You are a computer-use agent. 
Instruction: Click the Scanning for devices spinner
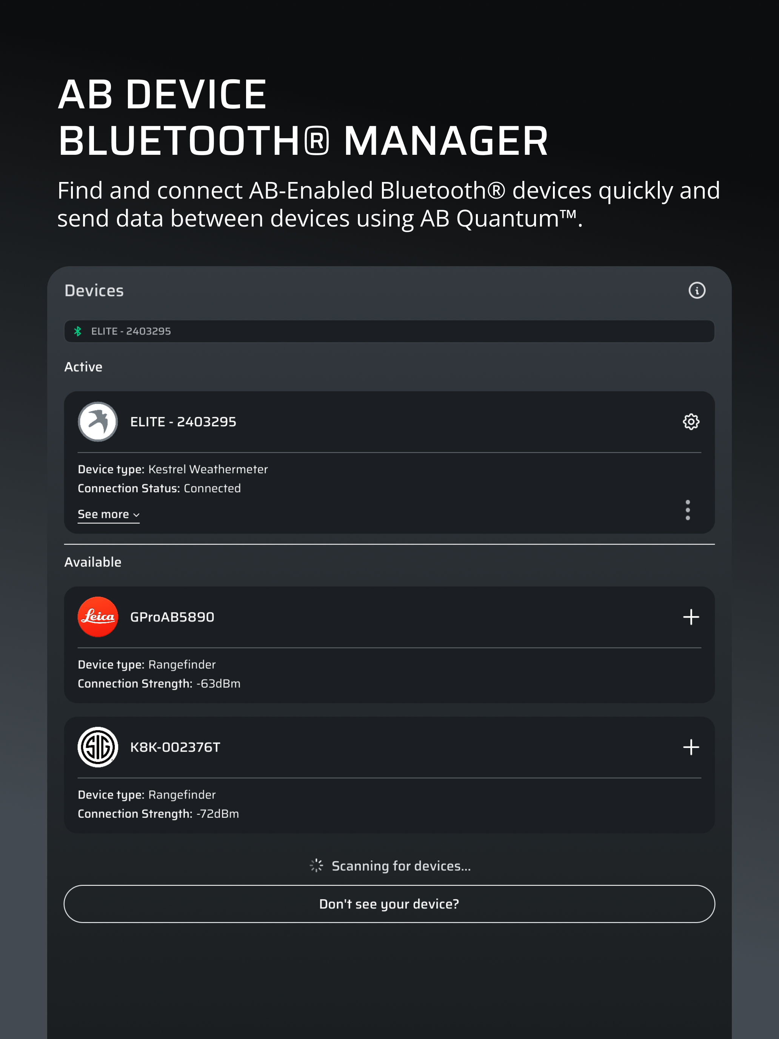click(x=317, y=865)
